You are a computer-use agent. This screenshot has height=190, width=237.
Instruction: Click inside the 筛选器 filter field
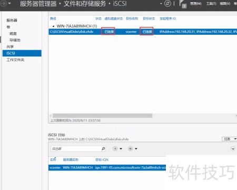[x=76, y=149]
